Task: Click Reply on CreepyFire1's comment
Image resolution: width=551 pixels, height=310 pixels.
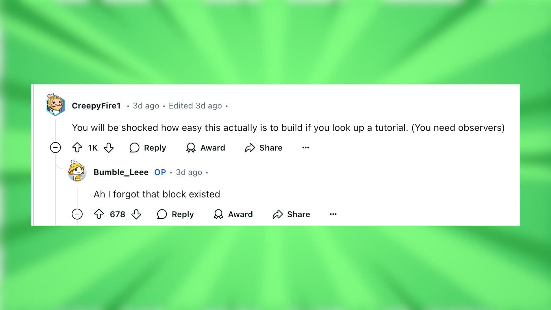Action: coord(148,148)
